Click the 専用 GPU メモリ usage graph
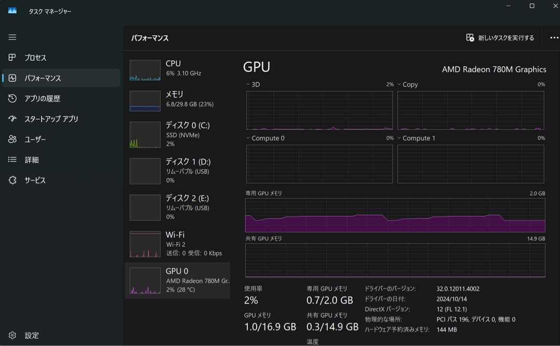Screen dimensions: 560x346 (394, 215)
